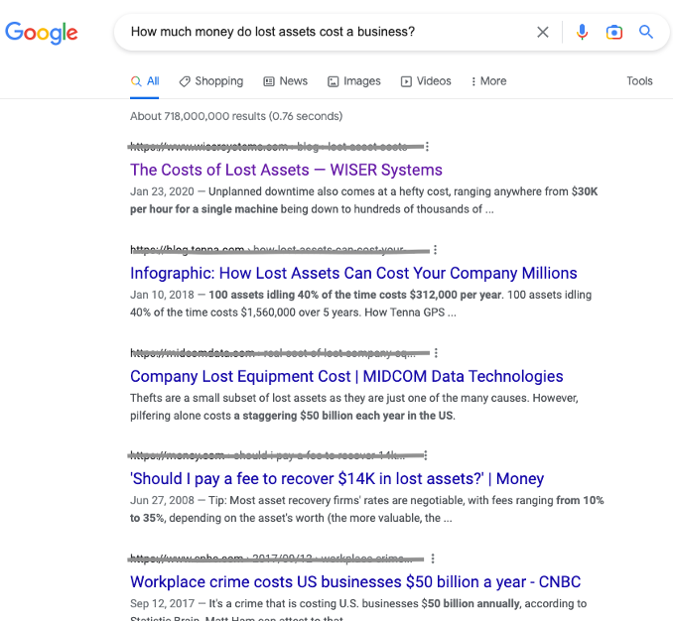Viewport: 673px width, 621px height.
Task: Click the blue magnifier search button
Action: (x=646, y=32)
